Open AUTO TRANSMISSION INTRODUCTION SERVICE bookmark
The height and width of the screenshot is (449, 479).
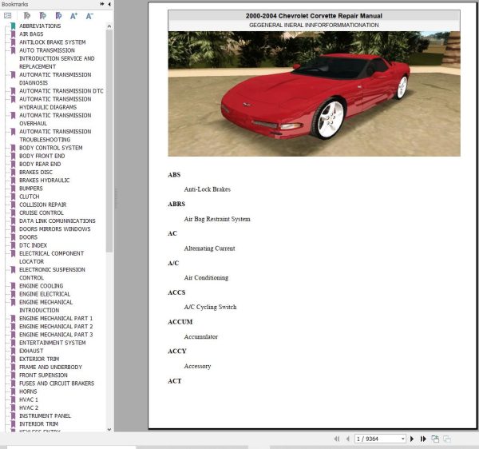[57, 58]
